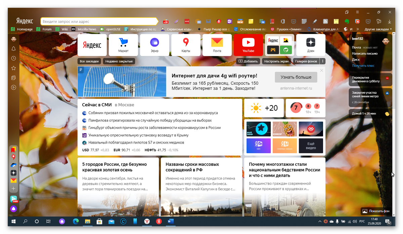Open Yandex Maps pin in sidebar
Screen dimensions: 403x234
(x=13, y=157)
